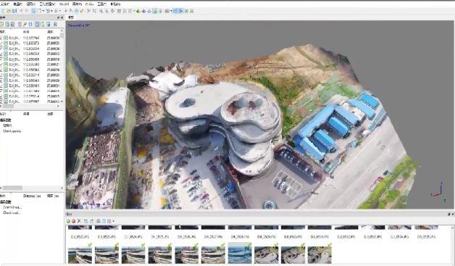Click the Crop selection toolbar icon

point(95,11)
